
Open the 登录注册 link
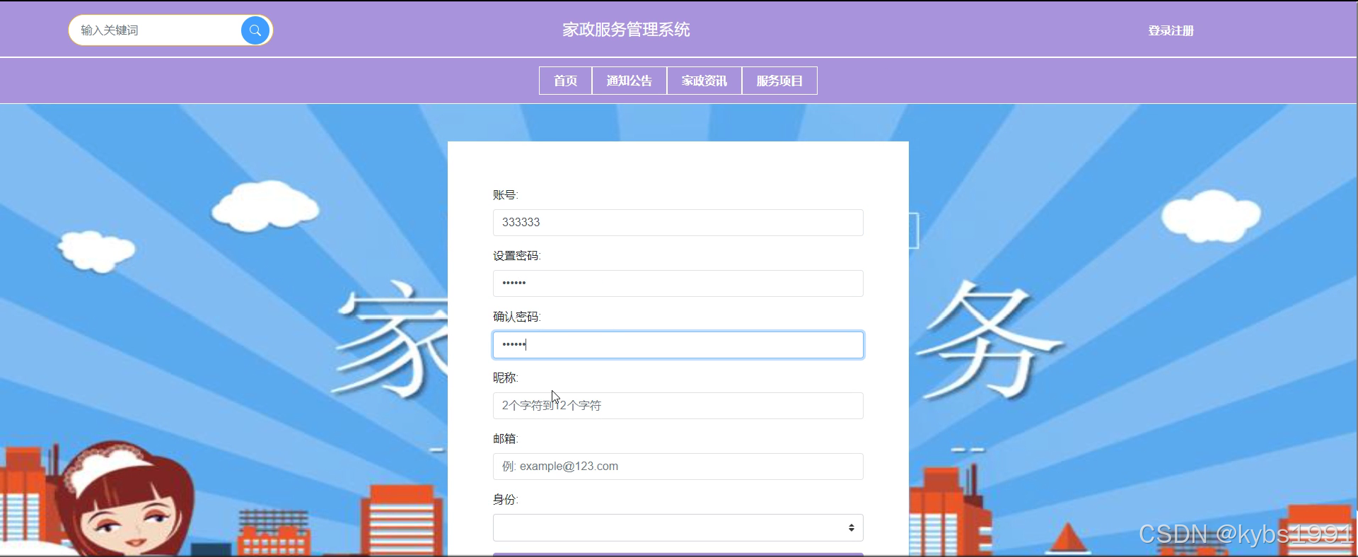point(1171,30)
